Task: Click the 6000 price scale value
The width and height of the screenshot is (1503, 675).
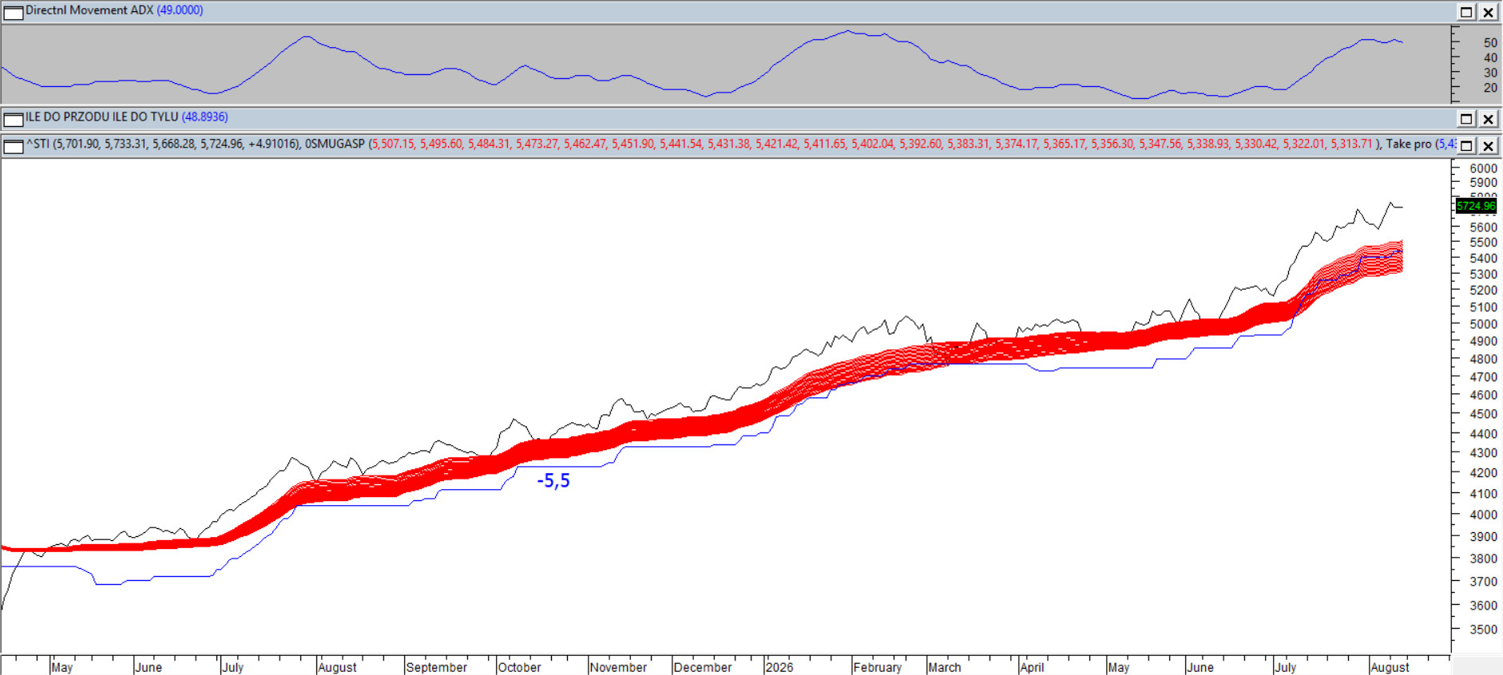Action: click(x=1483, y=168)
